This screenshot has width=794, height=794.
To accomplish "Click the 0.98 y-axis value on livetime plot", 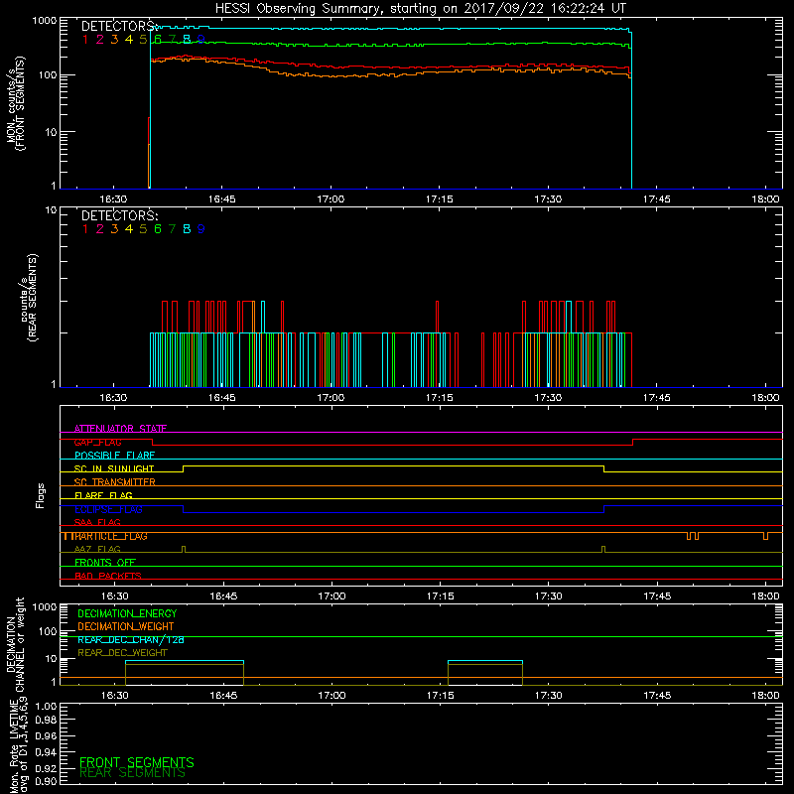I will point(46,721).
